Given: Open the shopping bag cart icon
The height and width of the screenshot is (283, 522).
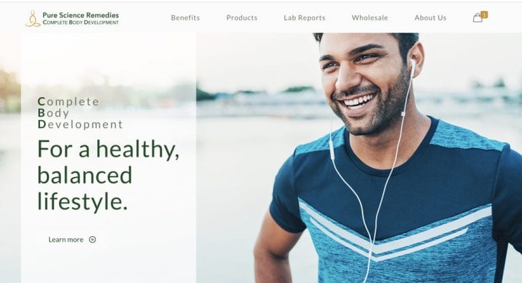Looking at the screenshot, I should 478,18.
